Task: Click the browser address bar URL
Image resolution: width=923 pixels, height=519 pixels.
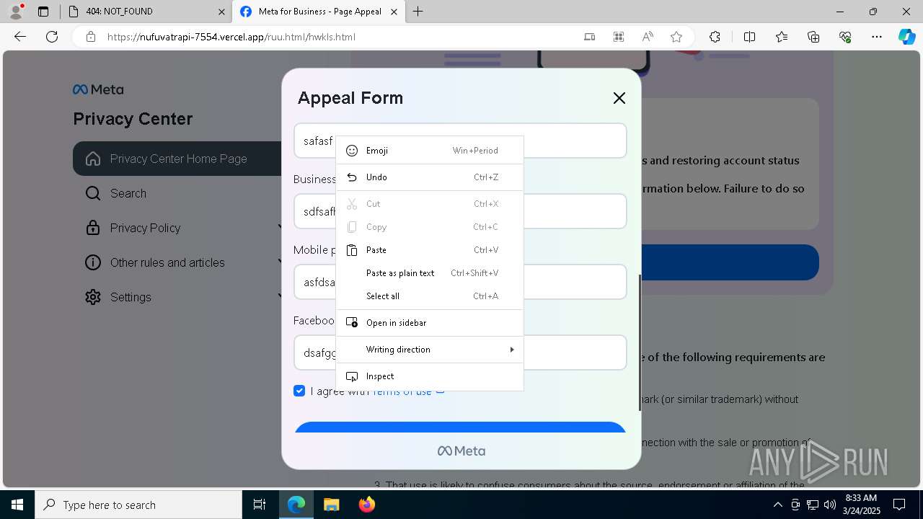Action: pos(231,37)
